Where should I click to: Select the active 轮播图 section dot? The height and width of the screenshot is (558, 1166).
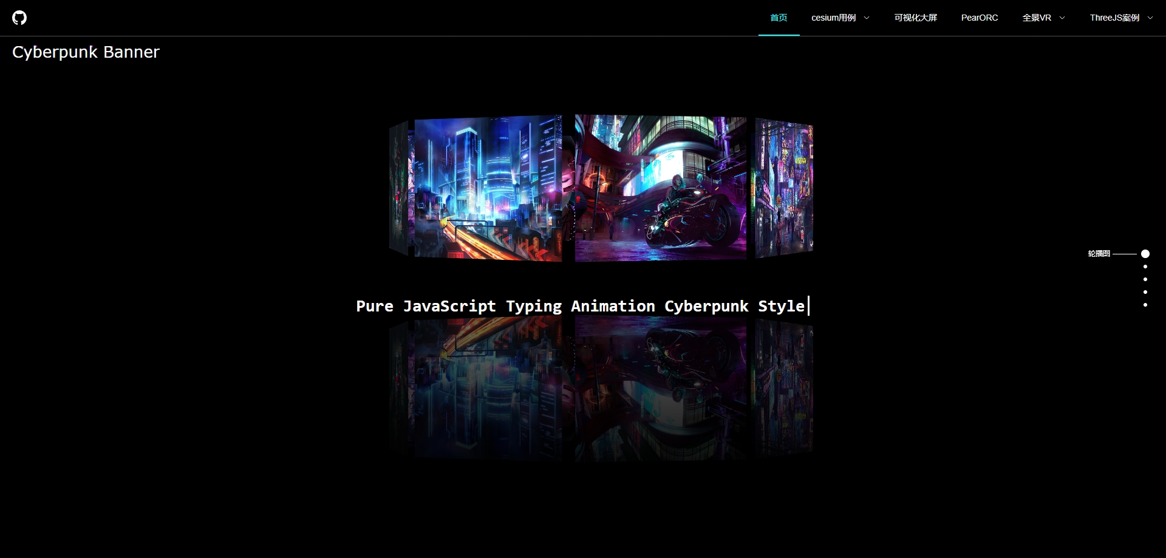[1145, 254]
